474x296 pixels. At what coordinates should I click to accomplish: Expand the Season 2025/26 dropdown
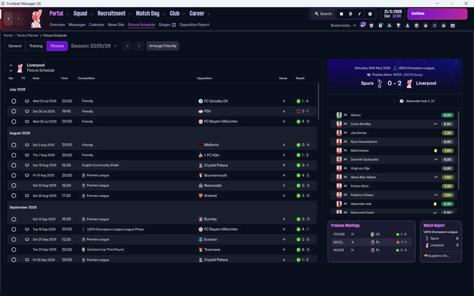click(94, 46)
